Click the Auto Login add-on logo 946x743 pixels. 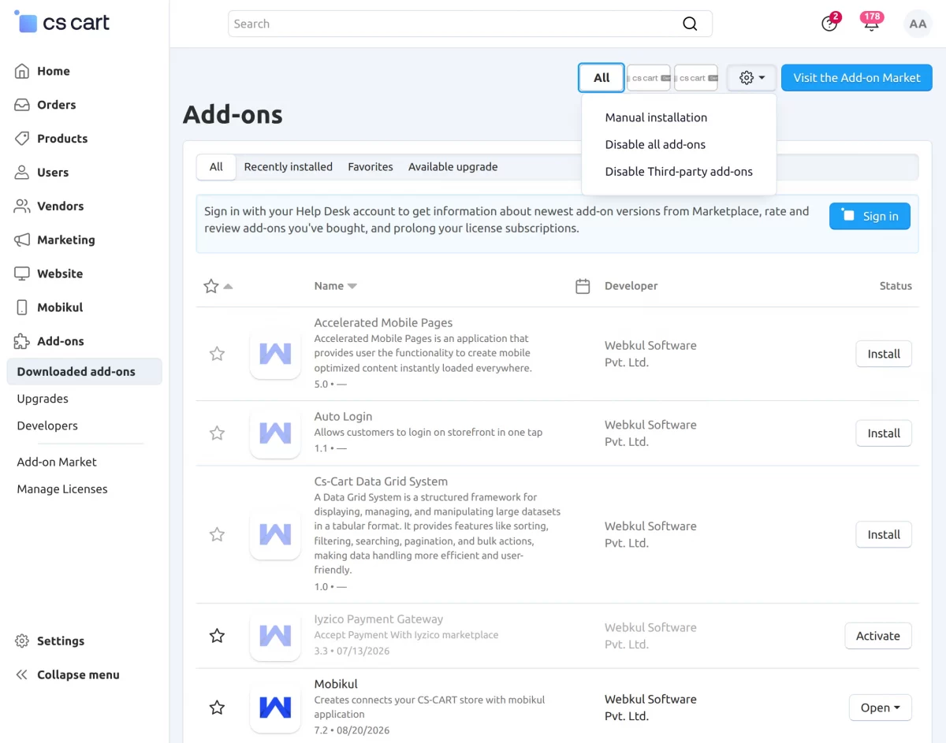[275, 433]
